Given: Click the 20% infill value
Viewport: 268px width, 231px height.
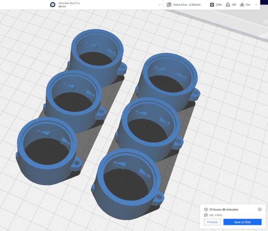Looking at the screenshot, I should 218,5.
